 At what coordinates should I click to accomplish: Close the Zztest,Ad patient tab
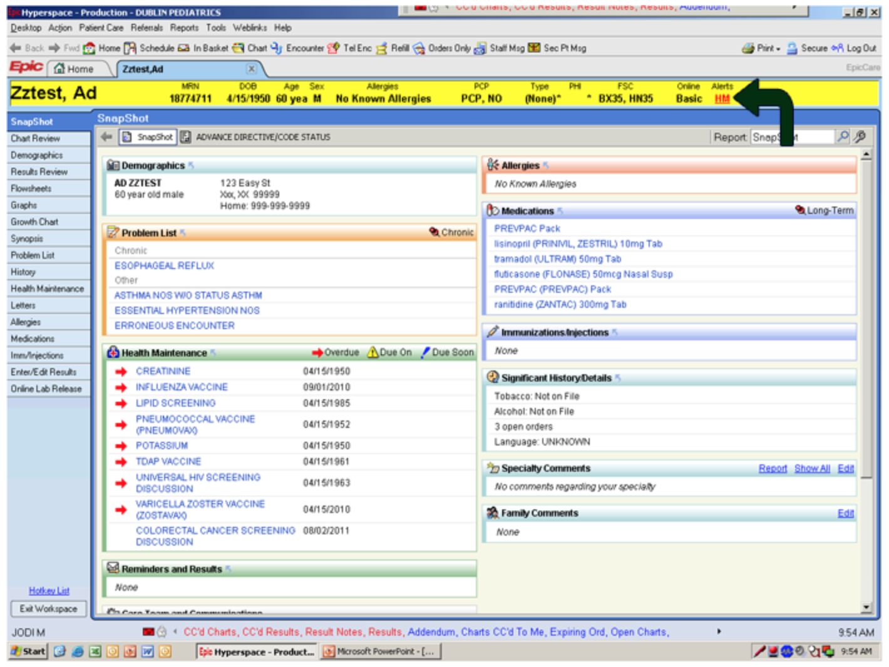click(x=251, y=69)
